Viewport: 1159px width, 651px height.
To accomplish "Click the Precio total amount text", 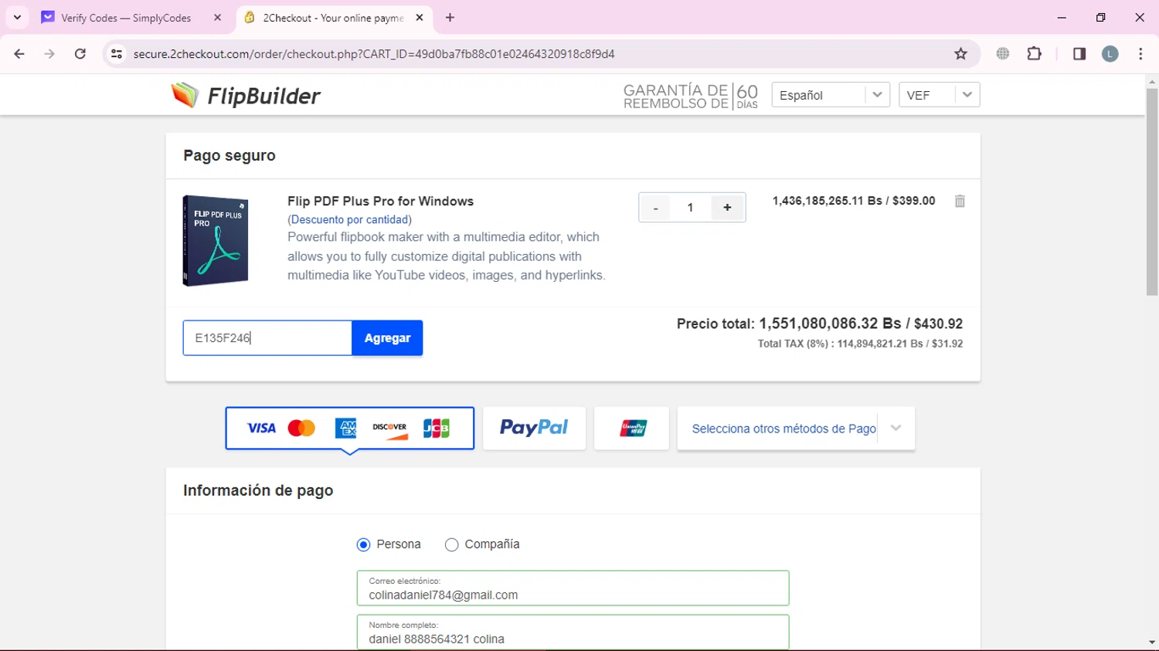I will (x=820, y=324).
